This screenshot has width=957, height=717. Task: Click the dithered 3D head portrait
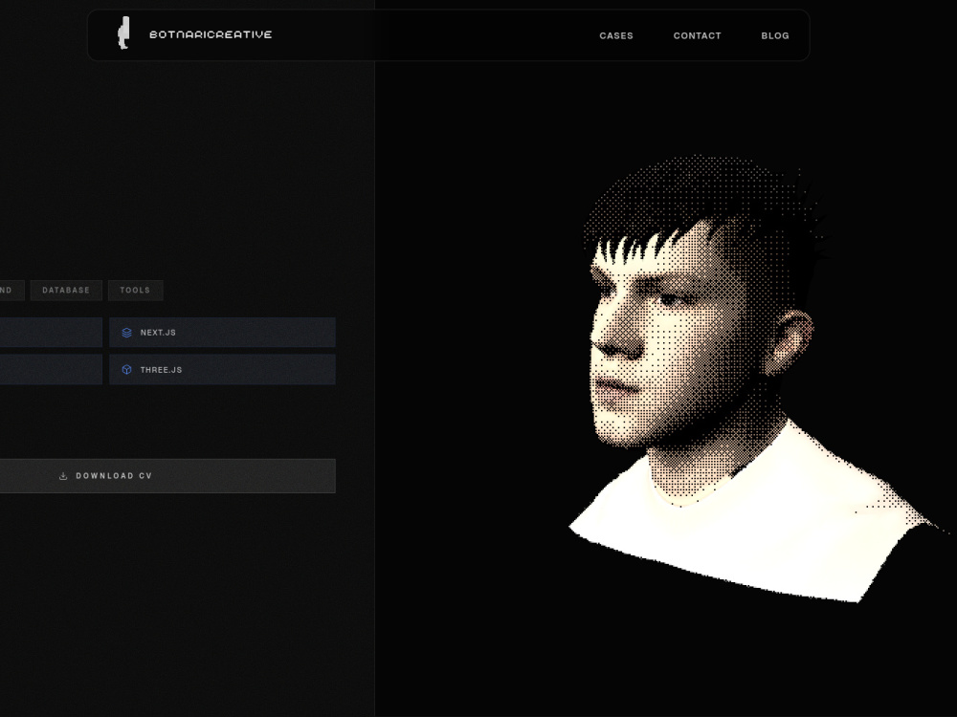(757, 378)
